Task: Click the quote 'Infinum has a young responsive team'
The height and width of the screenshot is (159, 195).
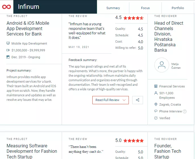Action: (x=87, y=31)
